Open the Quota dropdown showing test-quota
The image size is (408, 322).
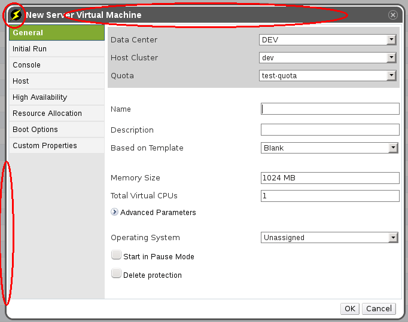point(329,76)
